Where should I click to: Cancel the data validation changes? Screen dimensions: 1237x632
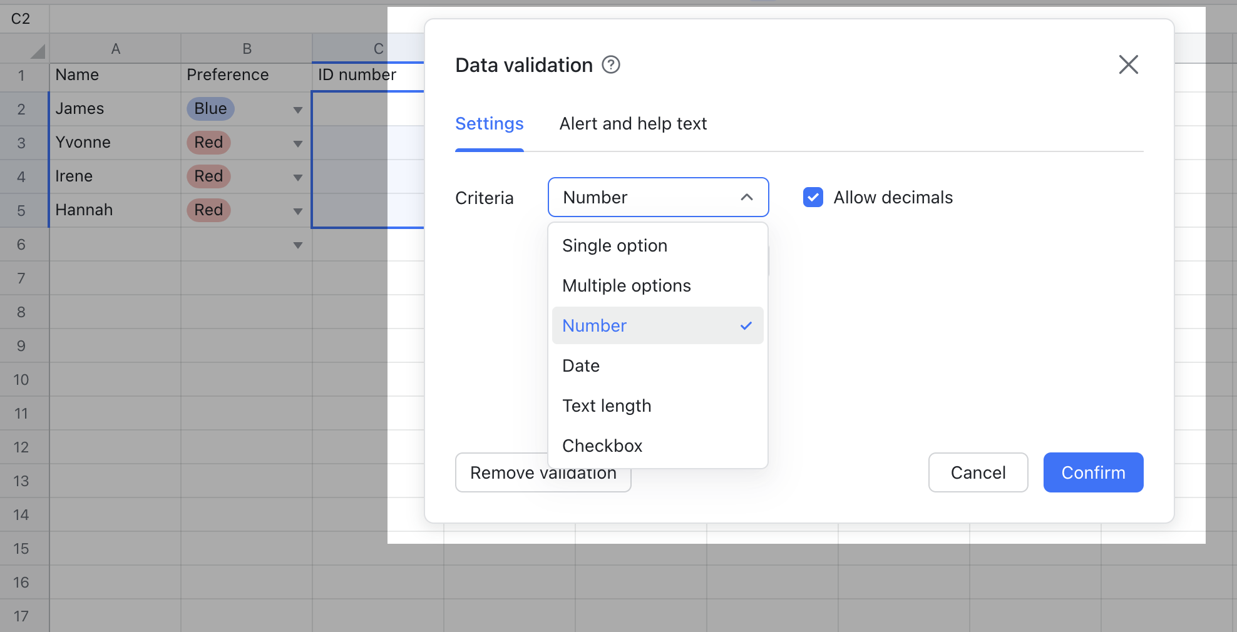point(978,472)
